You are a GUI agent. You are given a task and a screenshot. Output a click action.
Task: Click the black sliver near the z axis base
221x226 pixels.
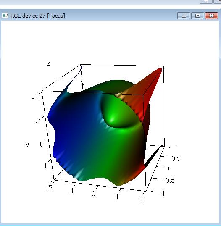pos(153,157)
